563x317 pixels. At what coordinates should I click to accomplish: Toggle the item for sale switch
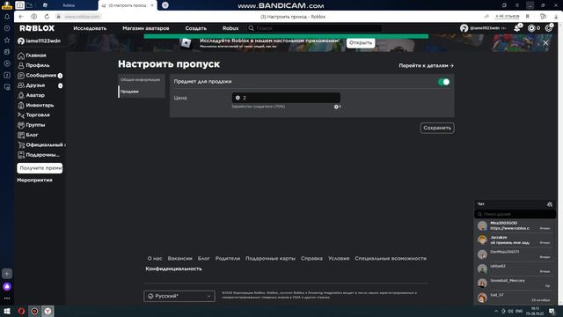443,82
